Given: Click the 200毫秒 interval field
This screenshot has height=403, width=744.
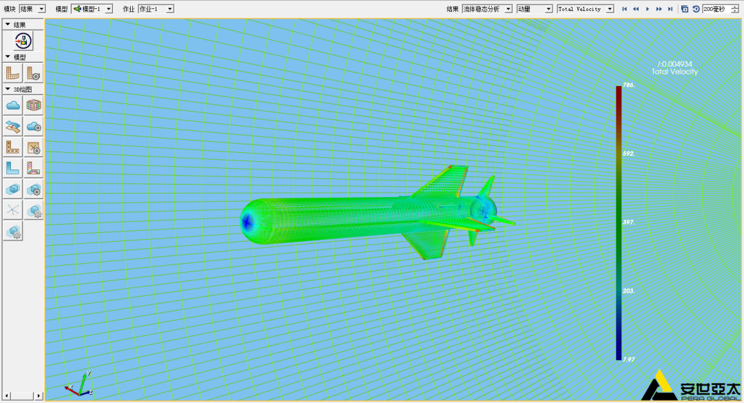Looking at the screenshot, I should click(x=716, y=9).
